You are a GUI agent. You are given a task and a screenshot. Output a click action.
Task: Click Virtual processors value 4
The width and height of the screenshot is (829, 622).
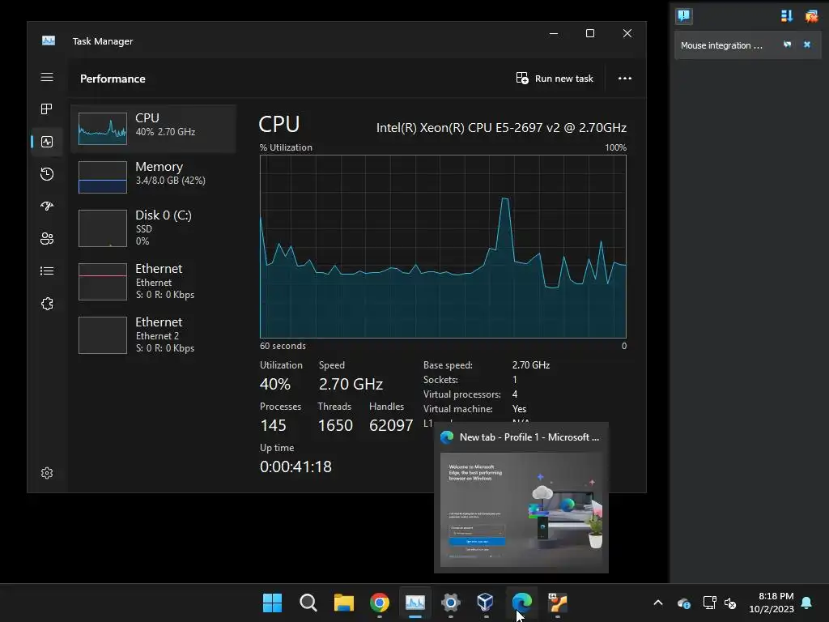(x=515, y=394)
